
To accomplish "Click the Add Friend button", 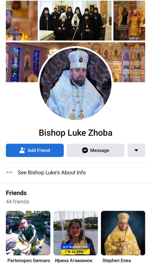I will [35, 150].
